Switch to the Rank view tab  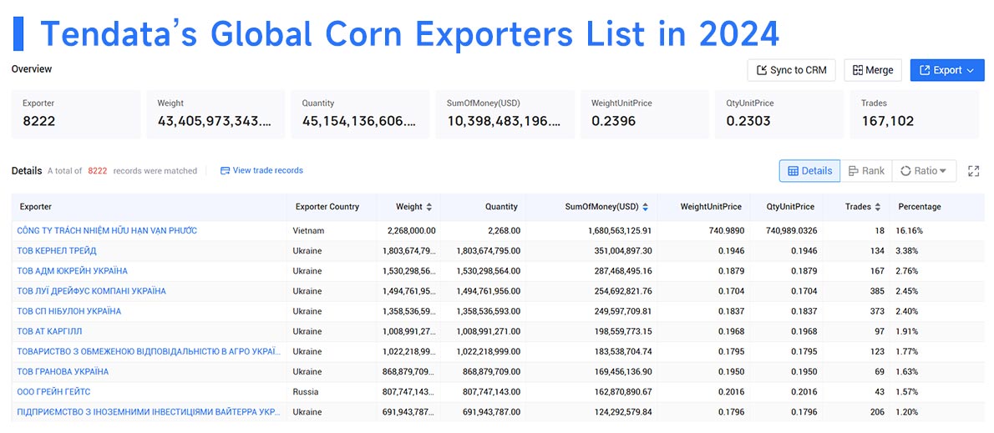(866, 171)
